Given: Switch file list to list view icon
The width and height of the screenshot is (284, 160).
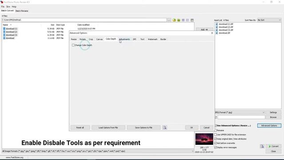Looking at the screenshot, I should (187, 20).
